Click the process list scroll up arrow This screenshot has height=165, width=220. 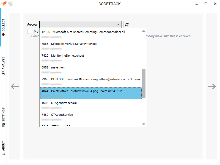point(144,31)
